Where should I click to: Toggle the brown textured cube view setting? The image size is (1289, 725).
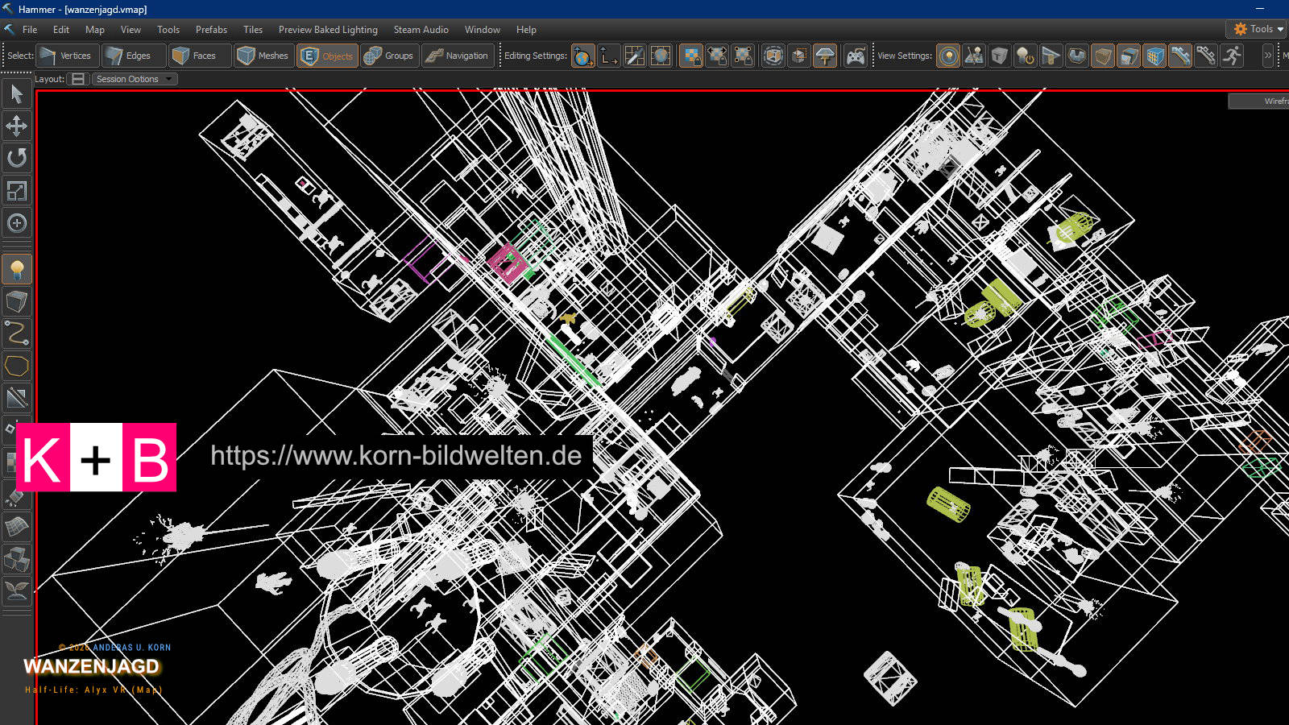pyautogui.click(x=1103, y=56)
